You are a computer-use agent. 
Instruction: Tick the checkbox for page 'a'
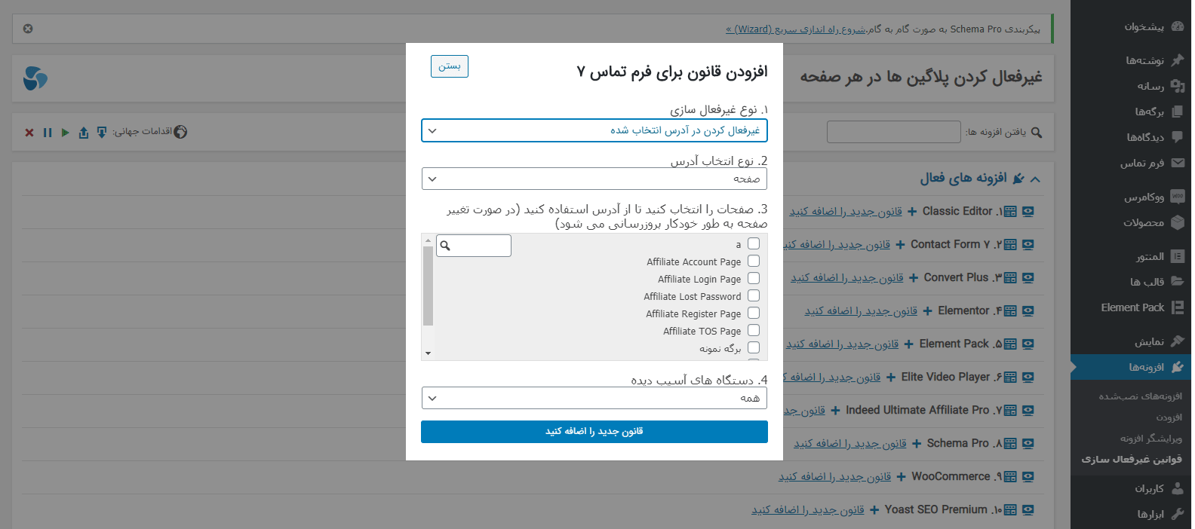754,243
